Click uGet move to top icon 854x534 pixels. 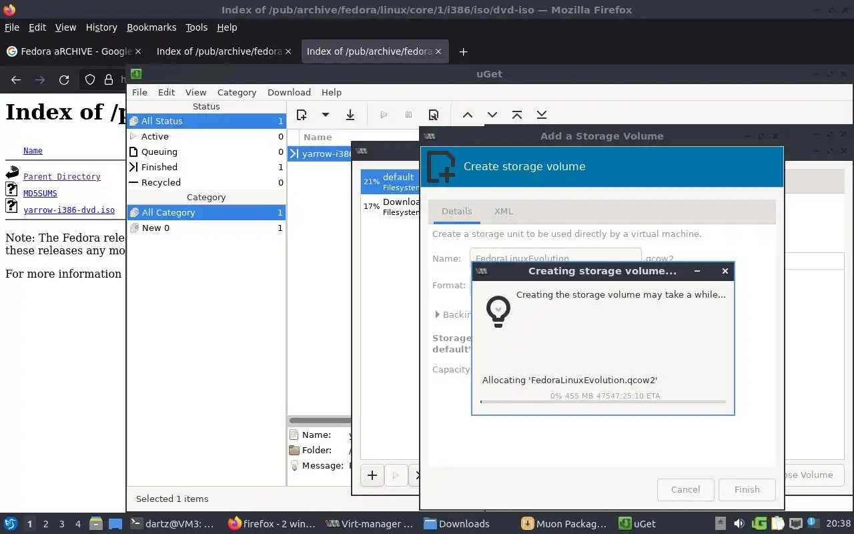[517, 115]
